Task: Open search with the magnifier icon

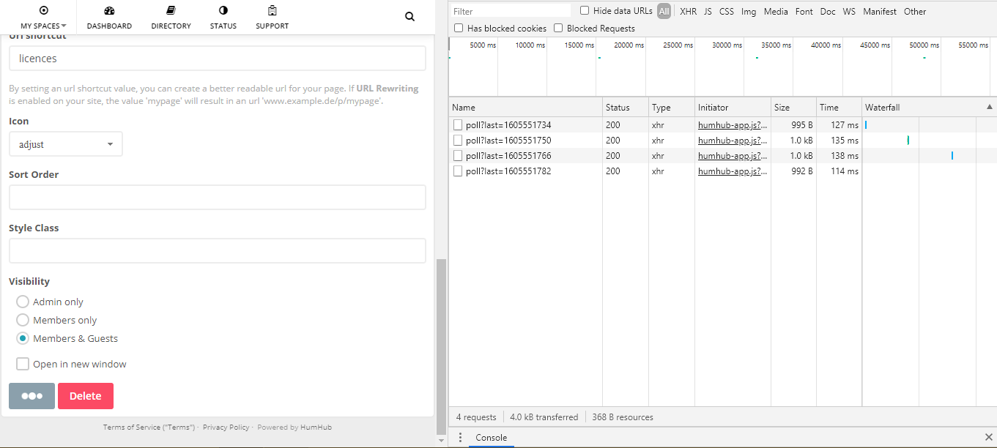Action: (x=409, y=16)
